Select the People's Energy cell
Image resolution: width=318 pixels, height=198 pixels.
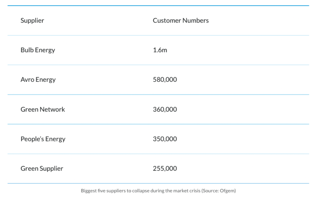click(x=43, y=139)
